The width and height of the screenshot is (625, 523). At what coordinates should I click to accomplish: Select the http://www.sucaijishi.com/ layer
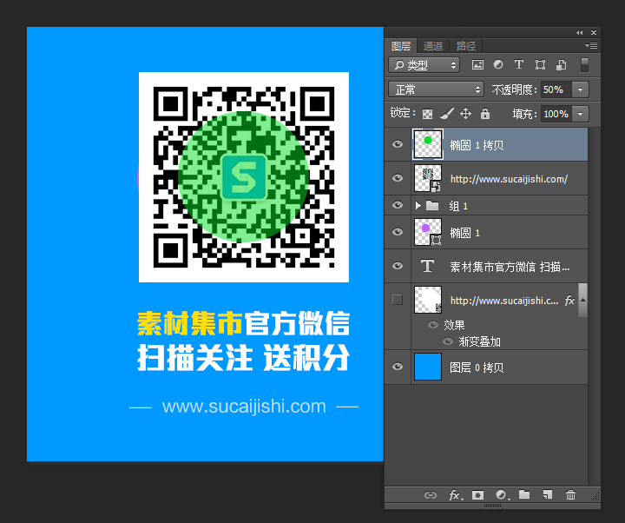pos(509,179)
